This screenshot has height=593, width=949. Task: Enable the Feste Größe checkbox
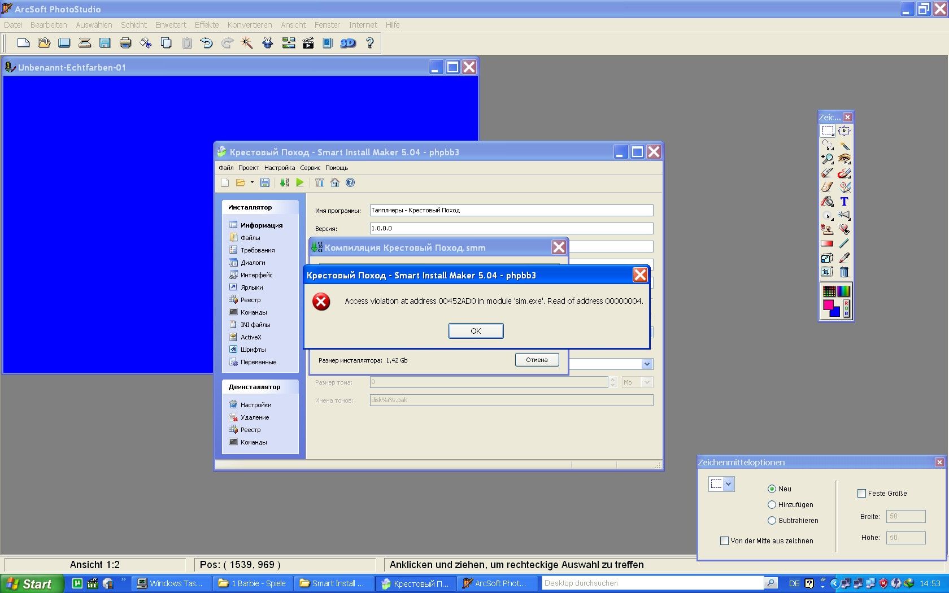(861, 493)
